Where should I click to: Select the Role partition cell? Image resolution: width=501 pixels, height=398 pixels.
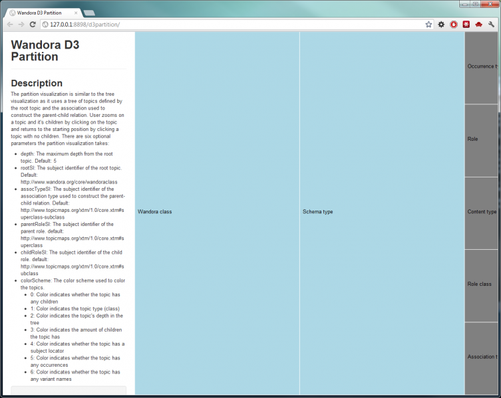[x=482, y=140]
